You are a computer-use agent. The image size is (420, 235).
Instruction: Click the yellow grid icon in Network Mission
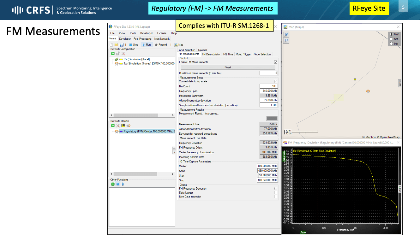123,126
